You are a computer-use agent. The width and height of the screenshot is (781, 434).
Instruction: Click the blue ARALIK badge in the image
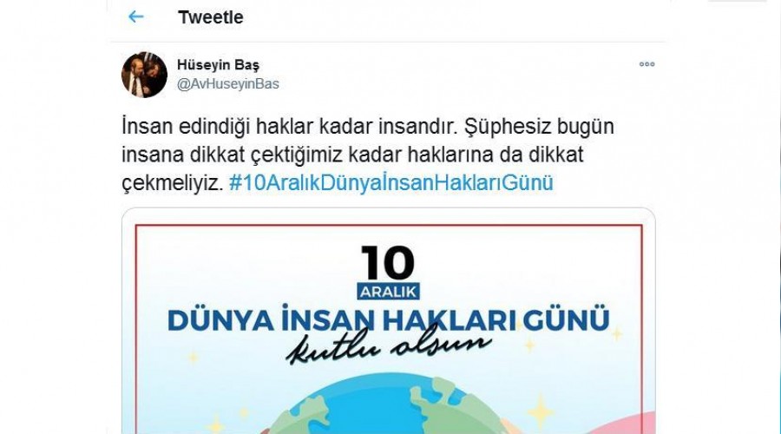pyautogui.click(x=388, y=292)
